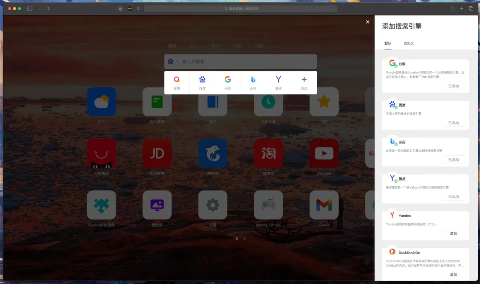This screenshot has height=284, width=480.
Task: Open the Safari share menu icon
Action: pos(452,8)
